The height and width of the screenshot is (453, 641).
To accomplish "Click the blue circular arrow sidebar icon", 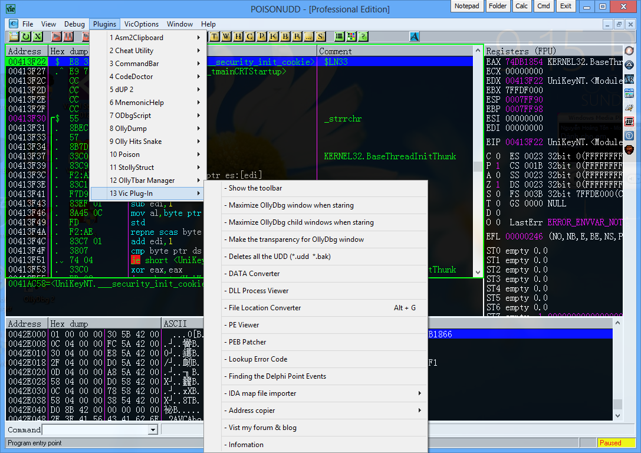I will pyautogui.click(x=629, y=136).
